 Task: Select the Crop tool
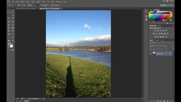coord(9,18)
